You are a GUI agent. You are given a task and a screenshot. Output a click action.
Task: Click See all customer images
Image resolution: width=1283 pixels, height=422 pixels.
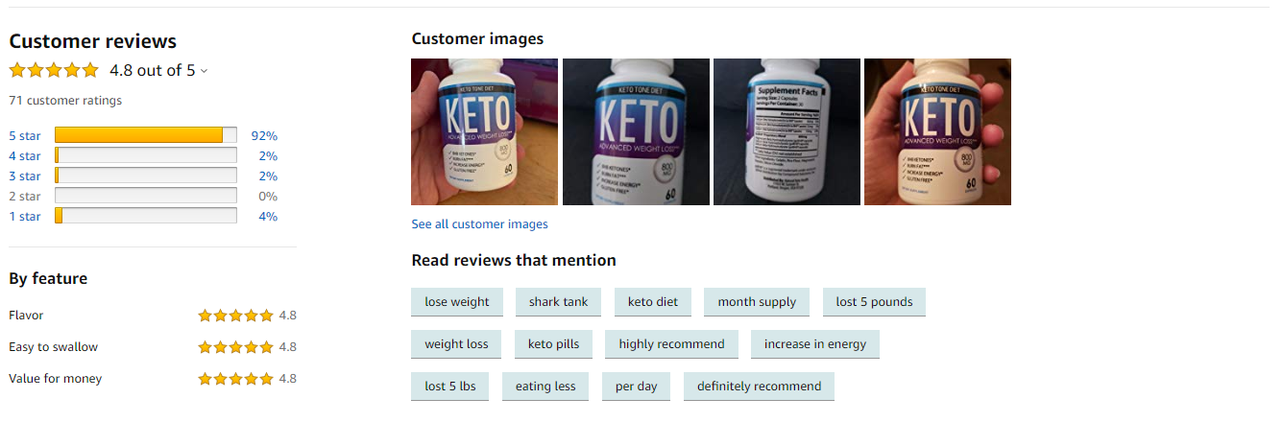coord(479,224)
